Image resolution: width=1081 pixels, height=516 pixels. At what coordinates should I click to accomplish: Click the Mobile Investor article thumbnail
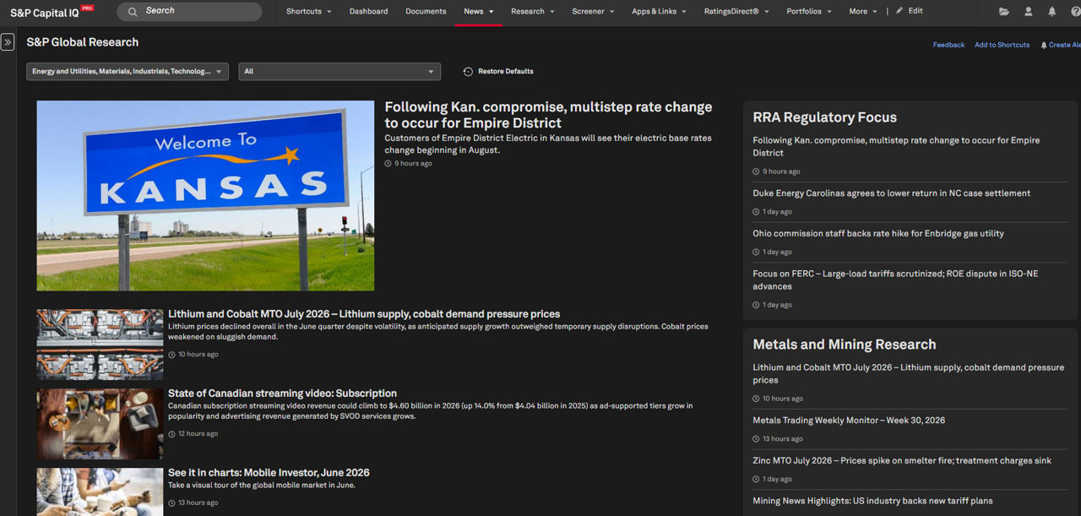[x=100, y=492]
